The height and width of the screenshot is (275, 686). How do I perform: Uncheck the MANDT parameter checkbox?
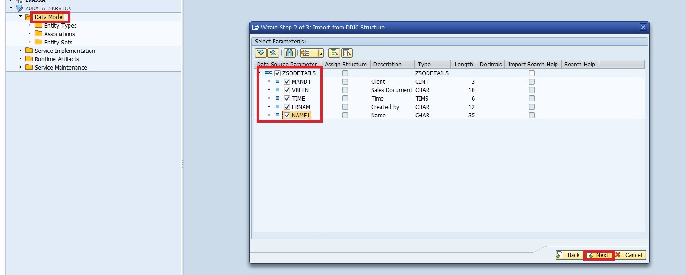point(287,81)
